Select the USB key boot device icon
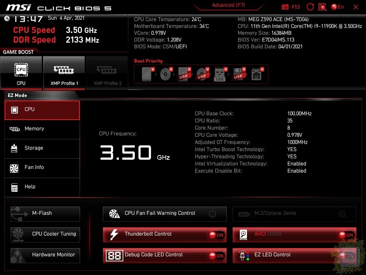 (220, 74)
